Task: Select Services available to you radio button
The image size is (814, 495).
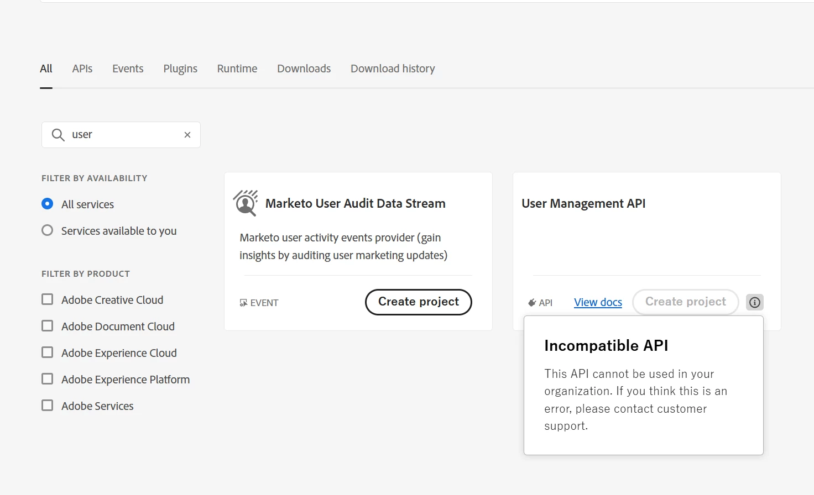Action: (x=48, y=230)
